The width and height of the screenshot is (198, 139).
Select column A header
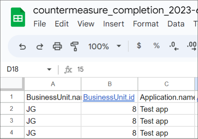(x=53, y=84)
